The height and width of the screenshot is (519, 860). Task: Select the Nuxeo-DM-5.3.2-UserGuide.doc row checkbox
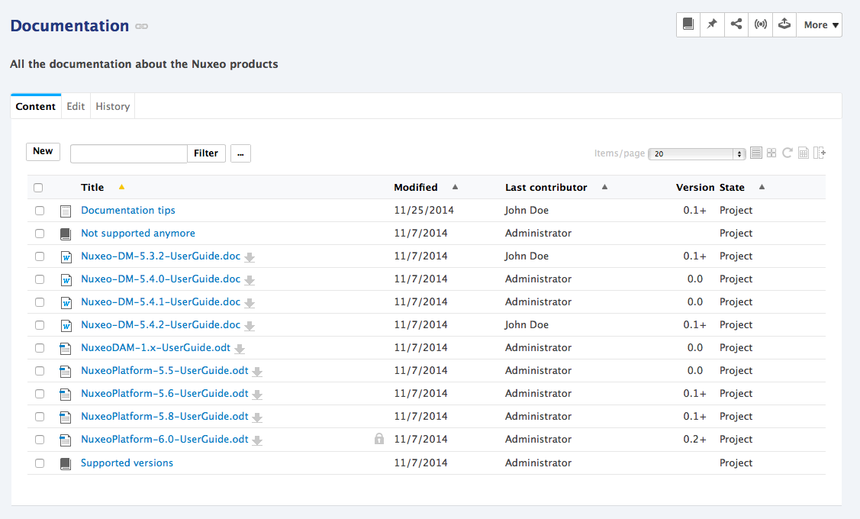pos(40,256)
